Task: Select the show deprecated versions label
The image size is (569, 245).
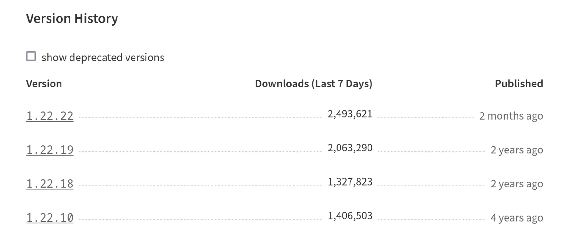Action: [x=103, y=57]
